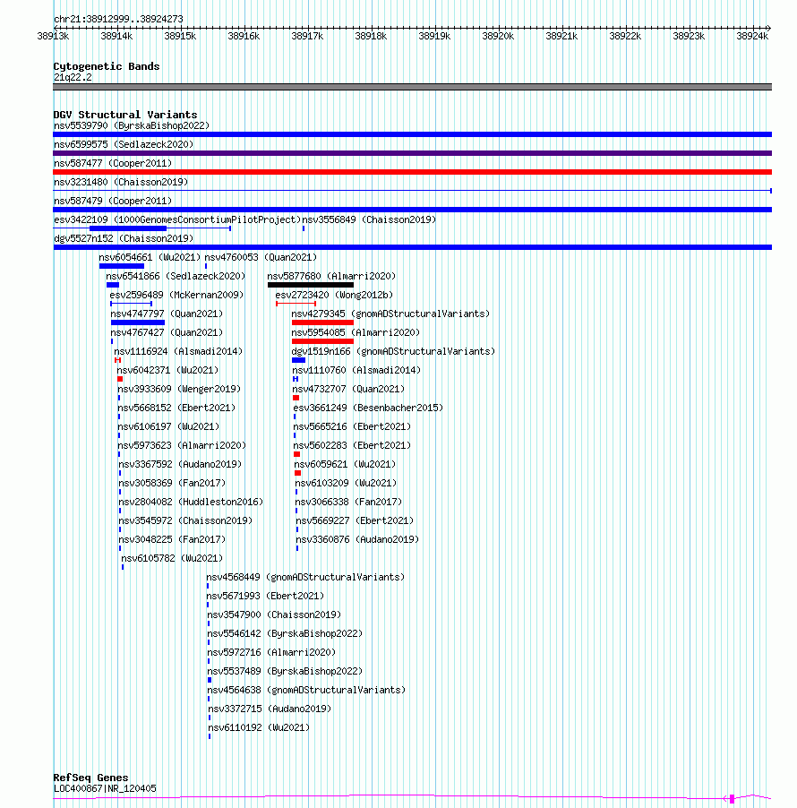Select the nsv3372715 (Audano2019) label

click(270, 709)
